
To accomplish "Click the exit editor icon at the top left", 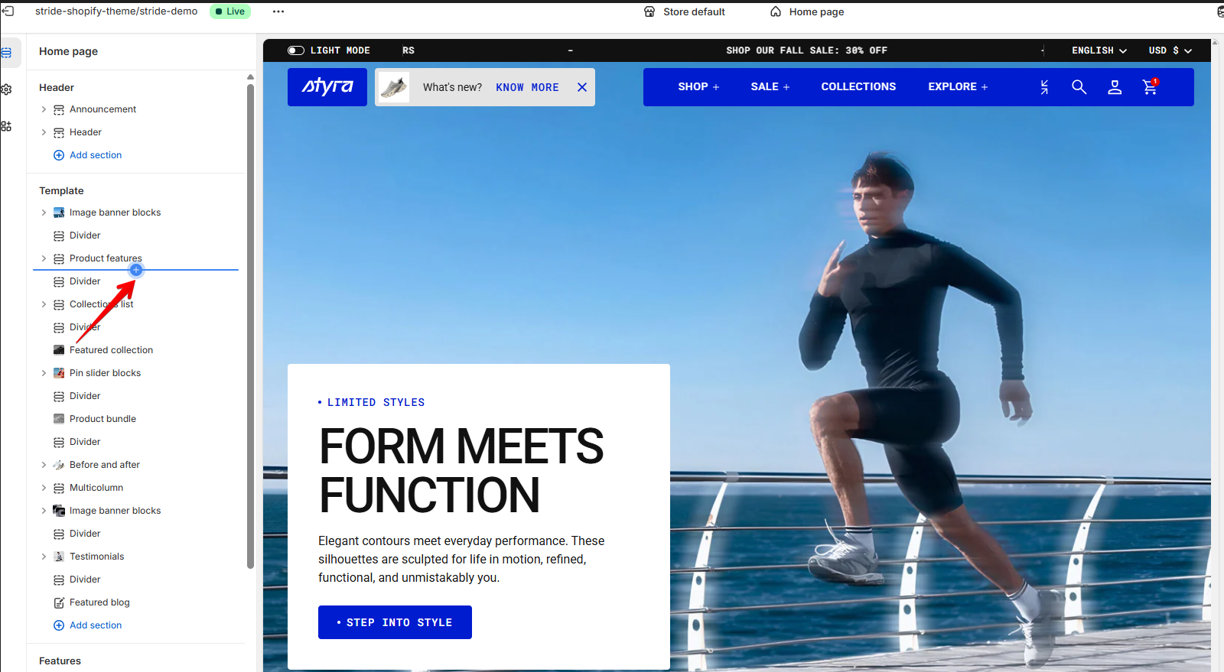I will [x=8, y=11].
